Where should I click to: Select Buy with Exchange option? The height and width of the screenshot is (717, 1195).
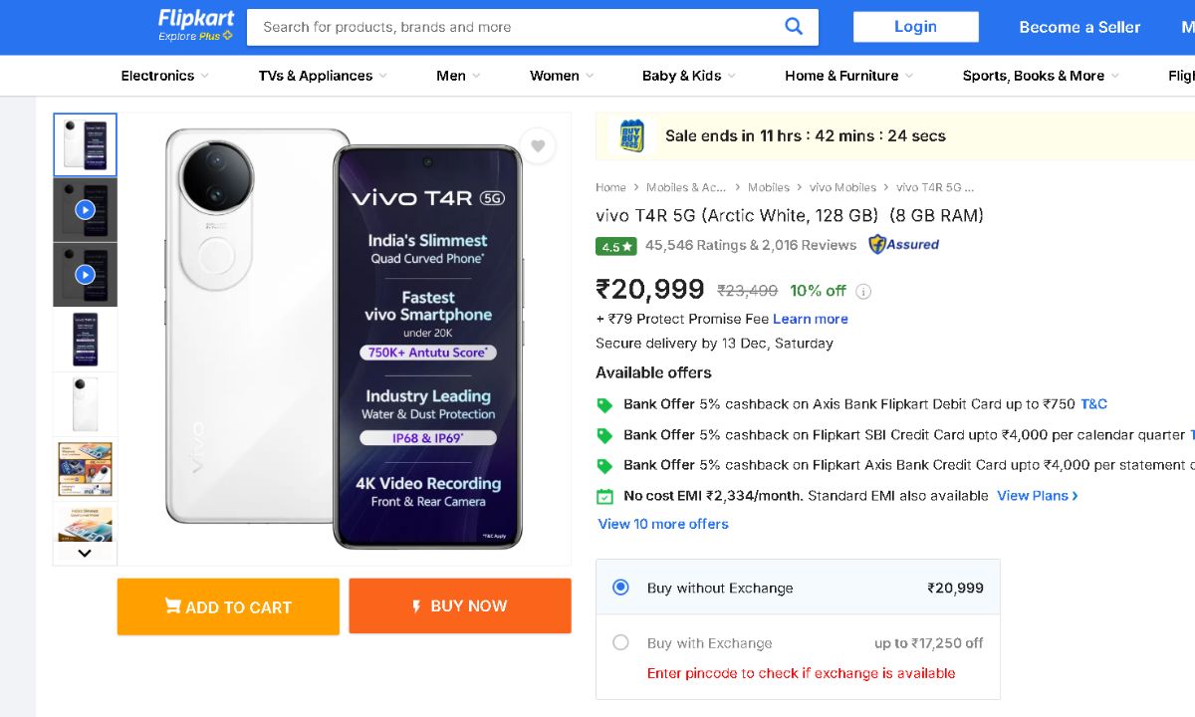(x=621, y=643)
